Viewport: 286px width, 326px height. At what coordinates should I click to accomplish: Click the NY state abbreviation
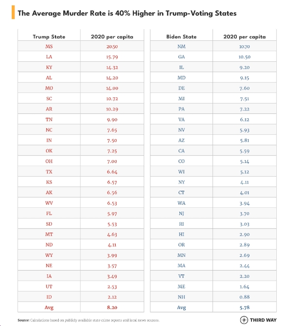point(181,182)
